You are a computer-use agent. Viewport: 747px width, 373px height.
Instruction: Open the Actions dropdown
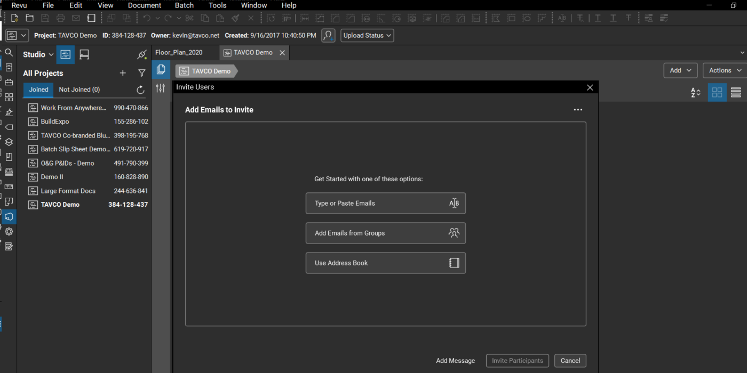(725, 70)
